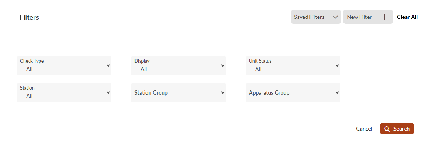This screenshot has width=432, height=144.
Task: Click the Station Group chevron icon
Action: point(223,92)
